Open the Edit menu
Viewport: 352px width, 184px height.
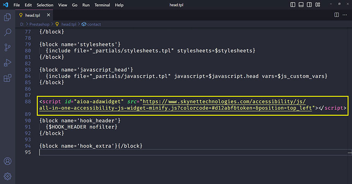click(28, 5)
